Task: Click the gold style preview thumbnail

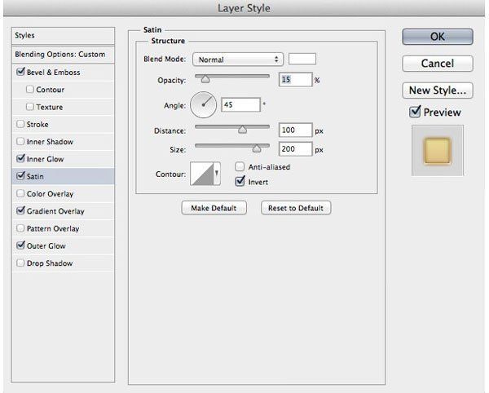Action: [x=437, y=151]
